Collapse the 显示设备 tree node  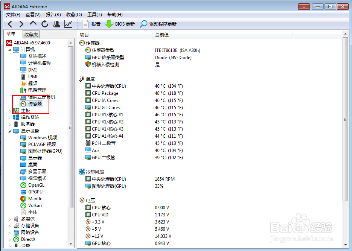click(x=9, y=131)
